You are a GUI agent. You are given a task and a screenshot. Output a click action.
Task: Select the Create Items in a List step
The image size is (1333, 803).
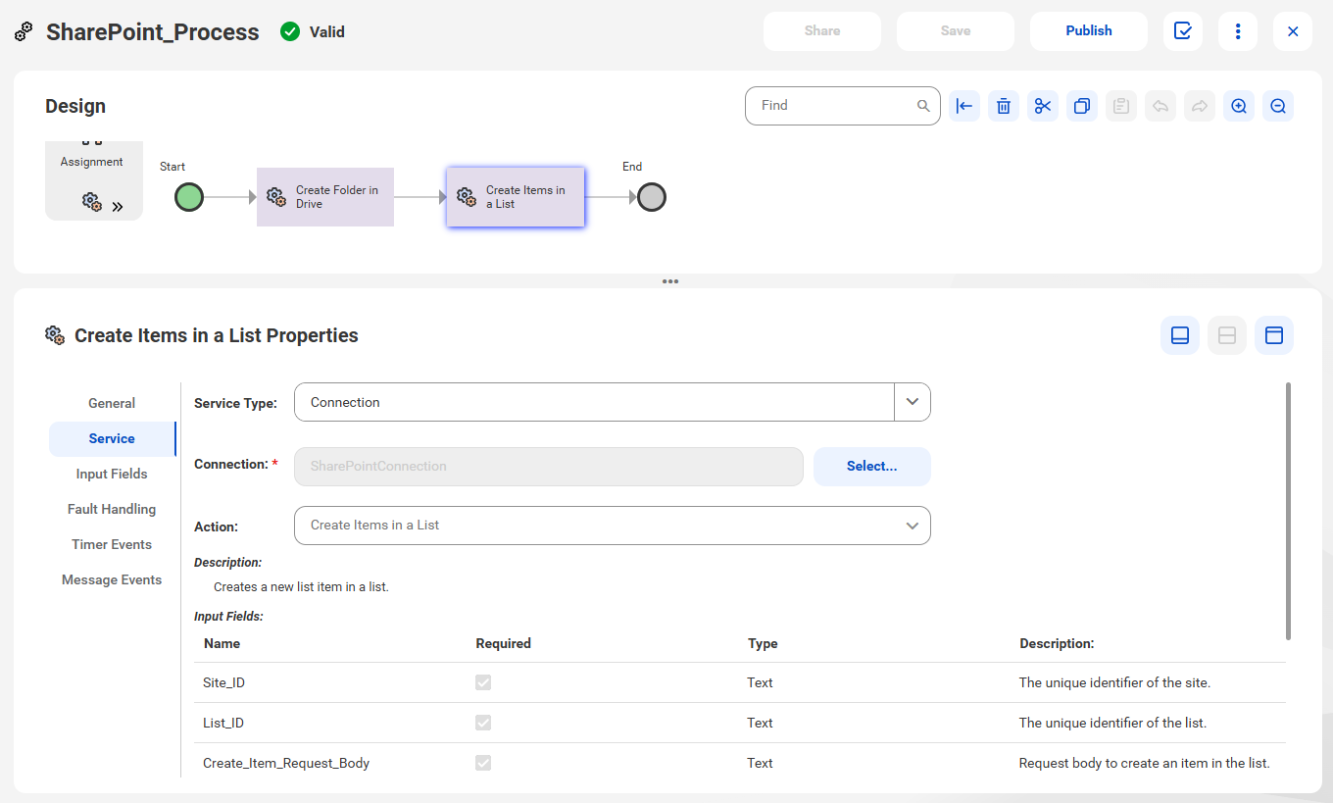click(516, 197)
